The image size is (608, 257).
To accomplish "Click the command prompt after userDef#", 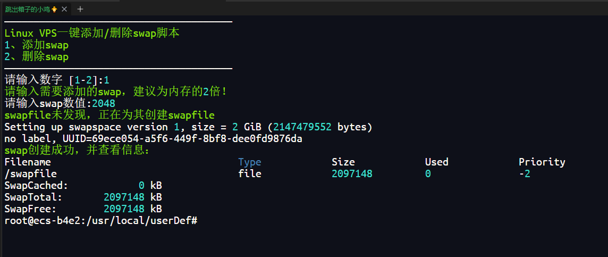I will [x=202, y=220].
